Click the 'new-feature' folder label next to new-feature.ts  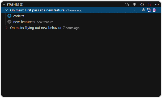point(45,22)
